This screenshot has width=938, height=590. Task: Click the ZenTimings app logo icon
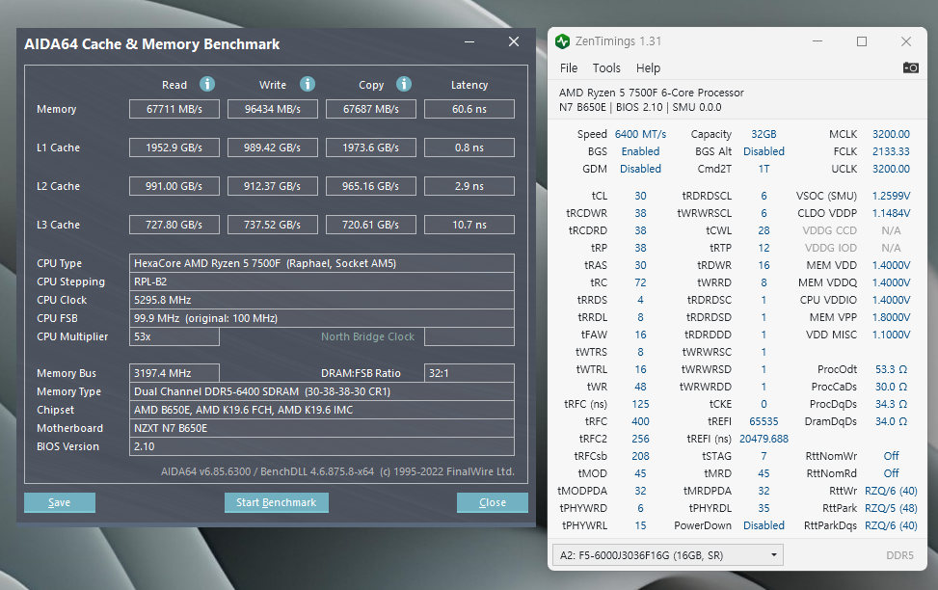click(x=562, y=41)
